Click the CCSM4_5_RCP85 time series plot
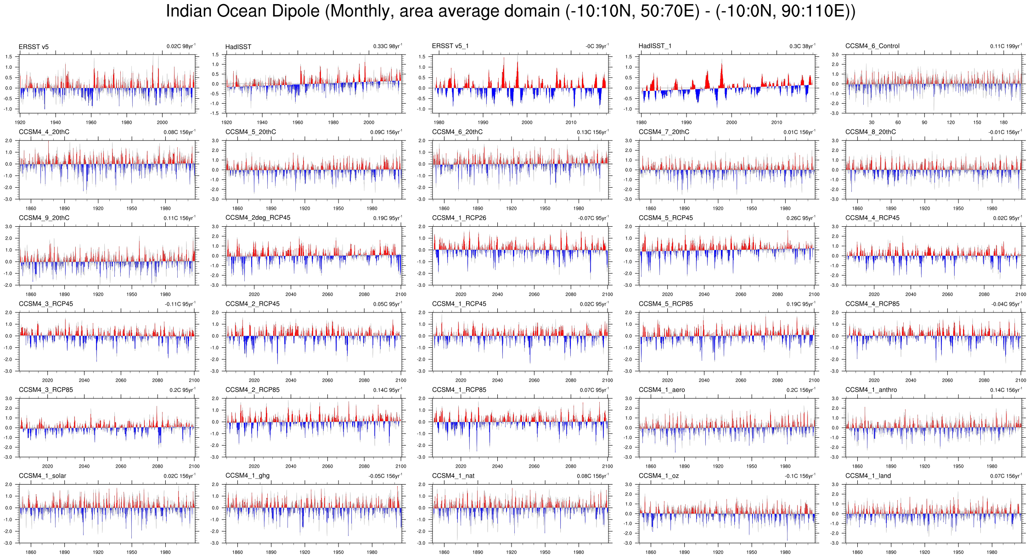This screenshot has height=558, width=1030. point(727,341)
